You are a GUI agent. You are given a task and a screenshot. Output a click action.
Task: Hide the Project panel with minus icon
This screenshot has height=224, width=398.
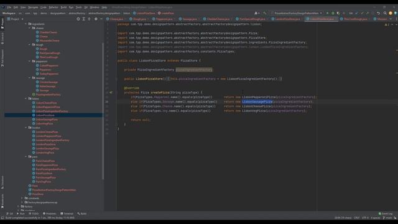[x=101, y=19]
